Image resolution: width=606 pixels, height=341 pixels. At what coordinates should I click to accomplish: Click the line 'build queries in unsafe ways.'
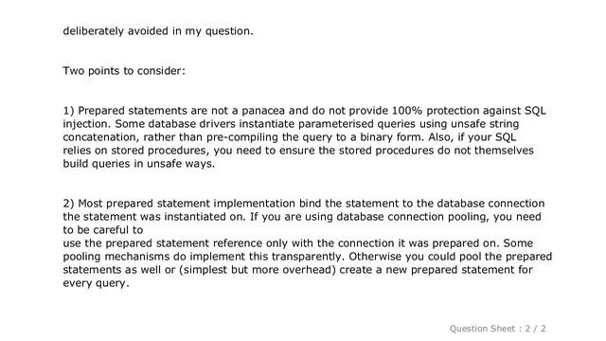tap(139, 164)
